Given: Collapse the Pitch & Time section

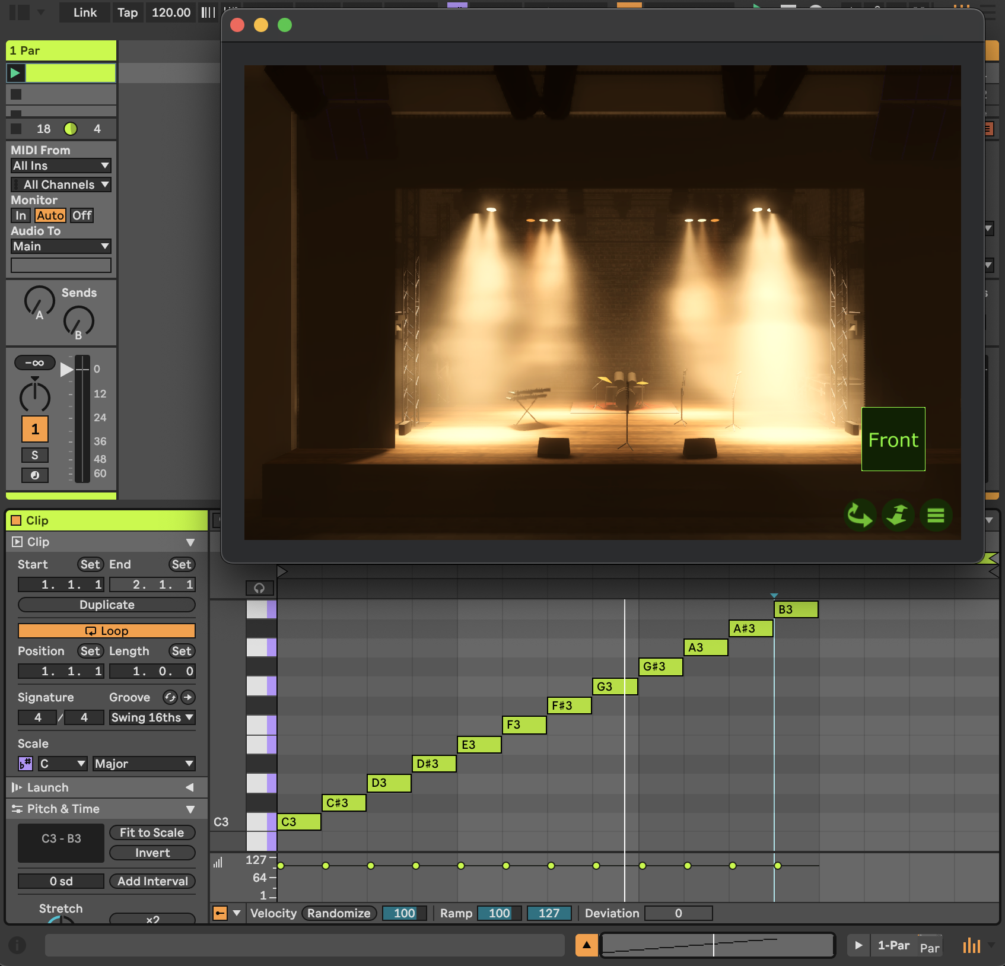Looking at the screenshot, I should click(x=190, y=809).
